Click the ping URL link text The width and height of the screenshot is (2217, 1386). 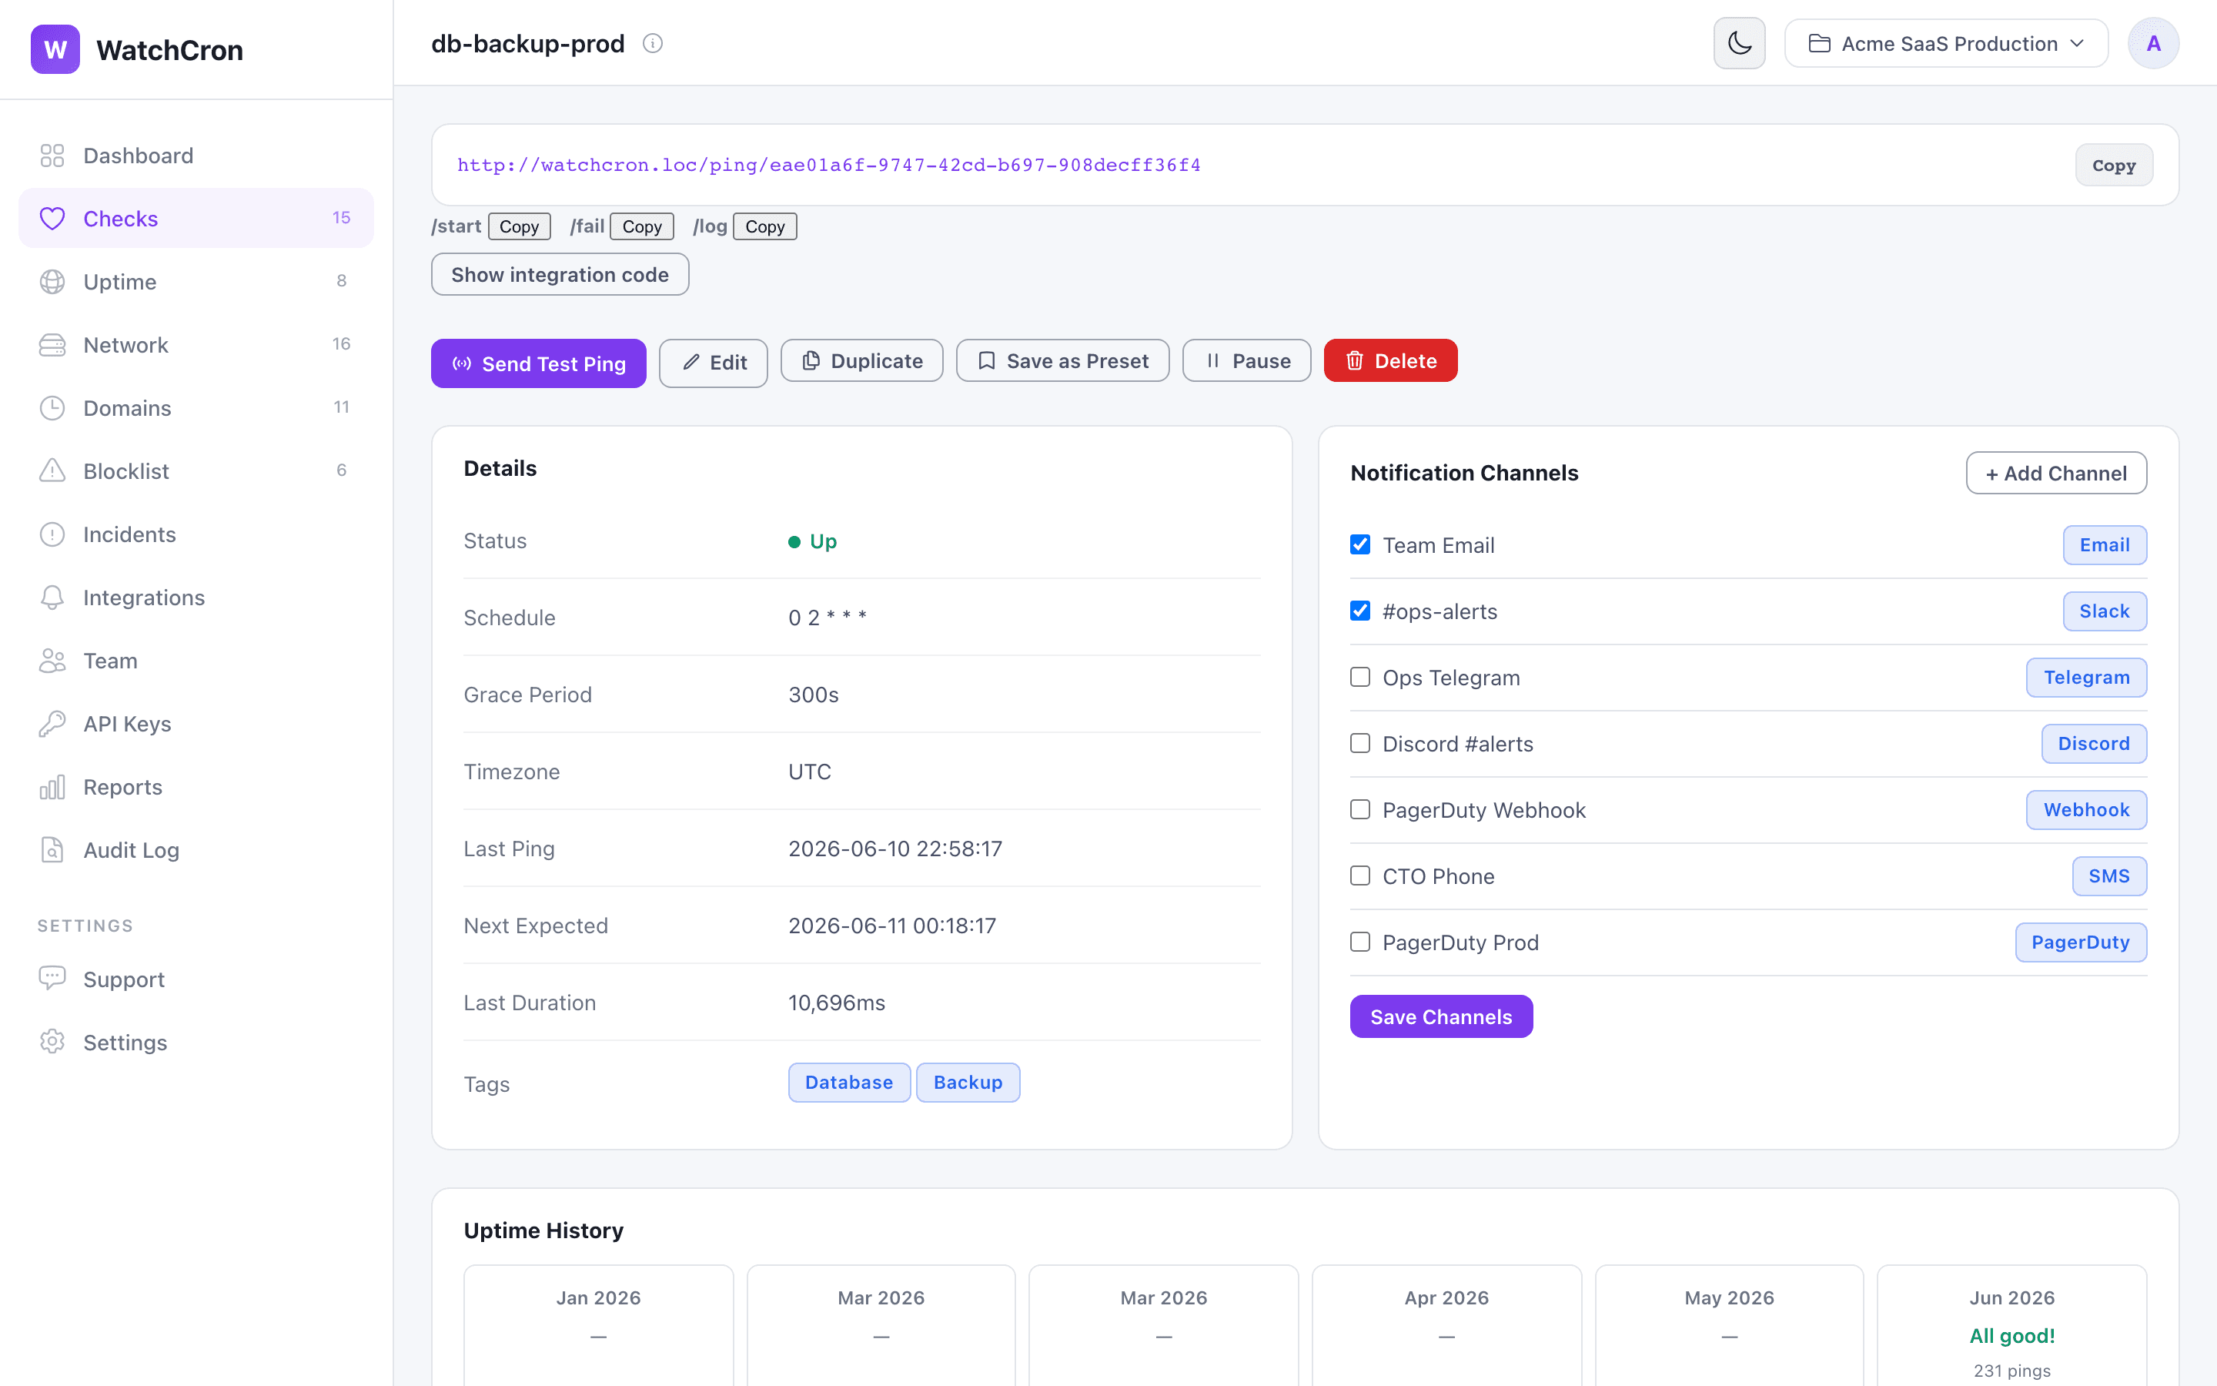[829, 165]
